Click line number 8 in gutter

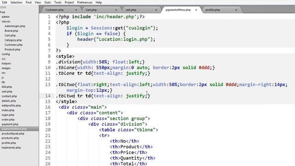click(x=49, y=56)
